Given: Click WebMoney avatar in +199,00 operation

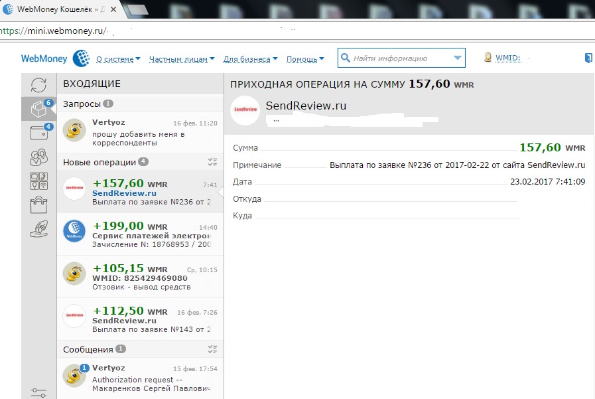Looking at the screenshot, I should pos(74,231).
